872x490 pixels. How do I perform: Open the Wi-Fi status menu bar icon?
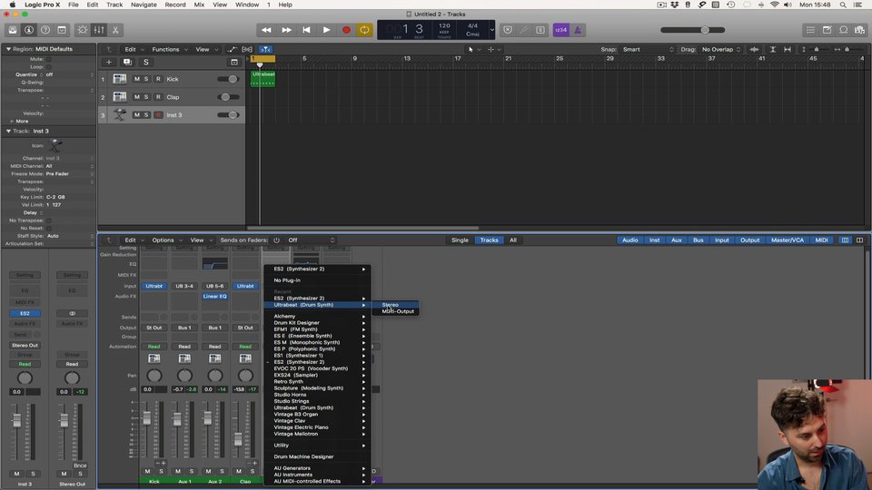pos(775,5)
